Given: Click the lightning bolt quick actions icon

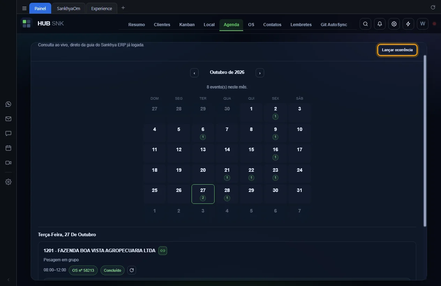Looking at the screenshot, I should tap(408, 24).
